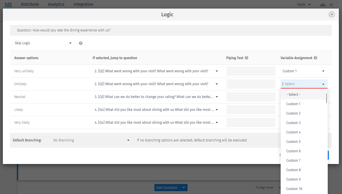Choose Custom 10 in the open dropdown

point(294,189)
